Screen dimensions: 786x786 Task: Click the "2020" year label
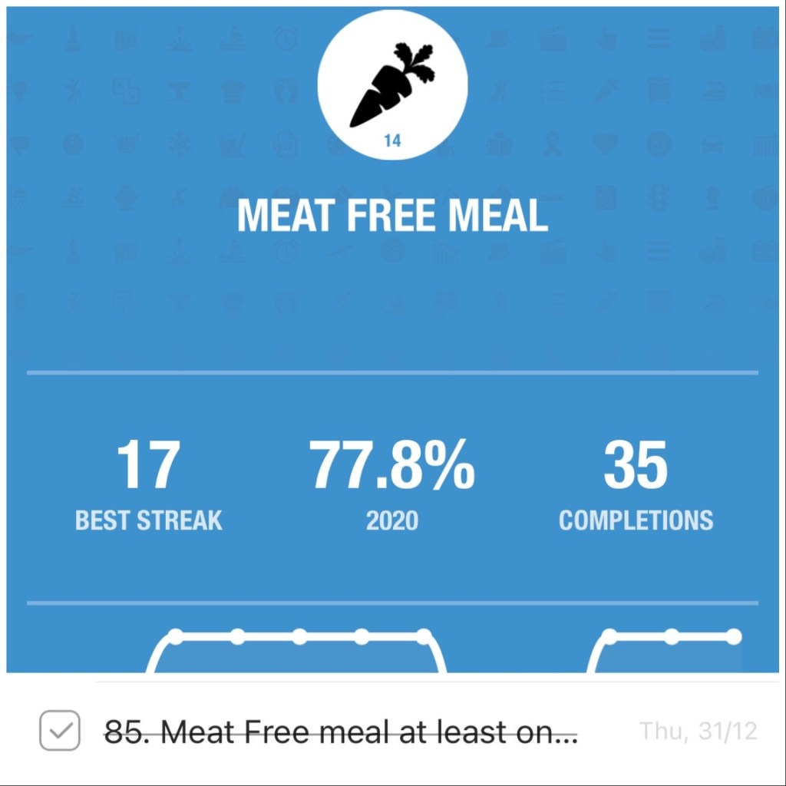point(392,520)
